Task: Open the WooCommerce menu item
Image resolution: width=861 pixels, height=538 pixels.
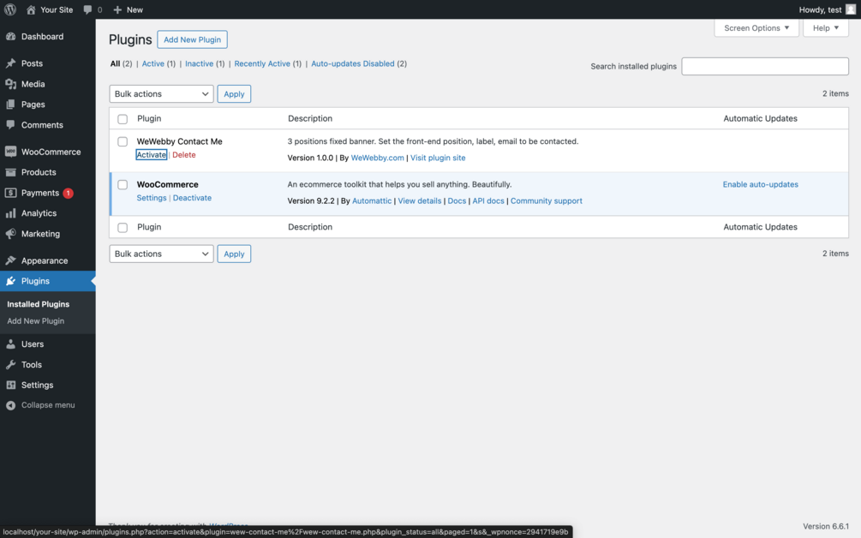Action: point(48,152)
